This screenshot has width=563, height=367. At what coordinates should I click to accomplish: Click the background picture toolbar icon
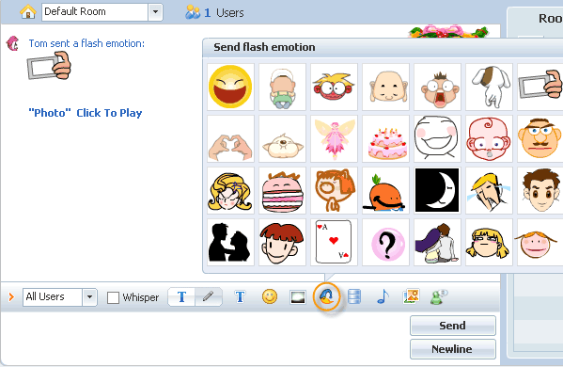pos(298,297)
